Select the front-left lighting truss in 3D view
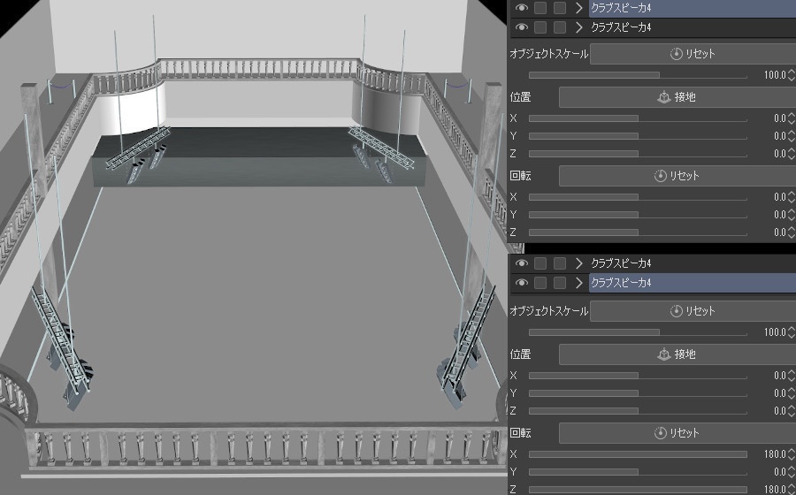Viewport: 796px width, 495px height. click(61, 339)
